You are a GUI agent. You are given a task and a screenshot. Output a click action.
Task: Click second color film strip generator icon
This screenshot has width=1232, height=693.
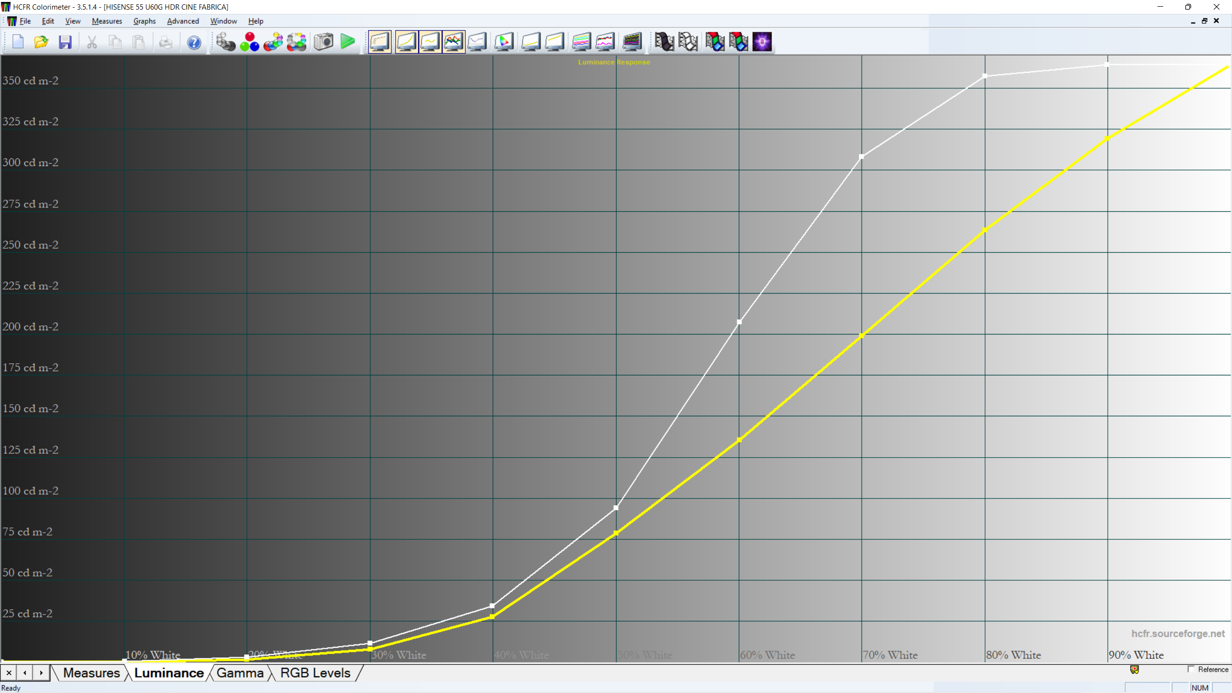point(738,42)
